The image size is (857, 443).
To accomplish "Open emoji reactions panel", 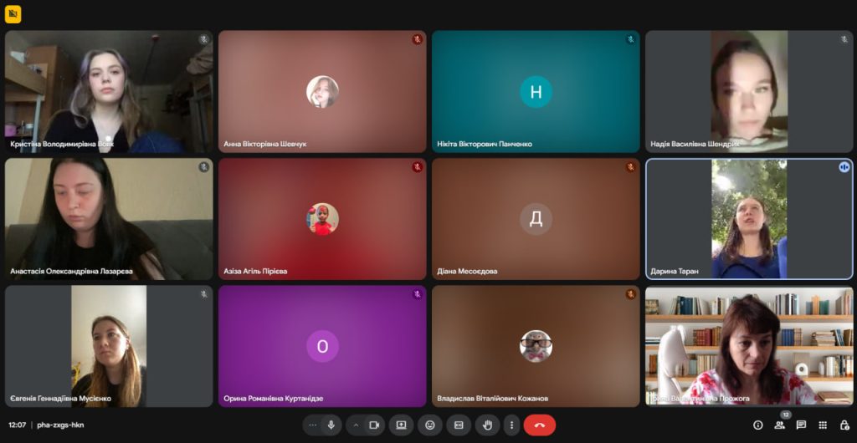I will (x=430, y=425).
